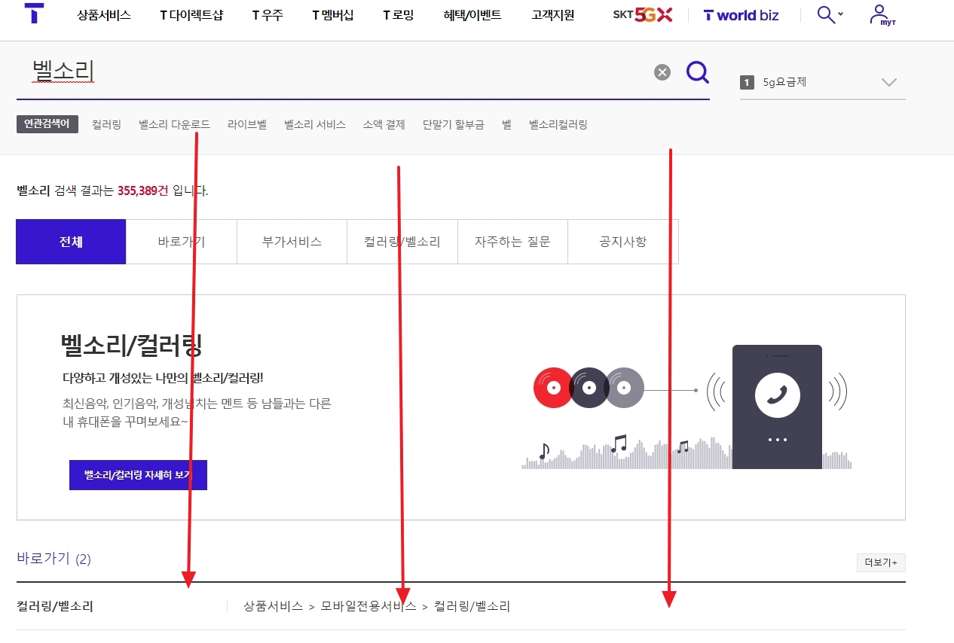The width and height of the screenshot is (954, 643).
Task: Click the SKT 5GX logo
Action: tap(641, 14)
